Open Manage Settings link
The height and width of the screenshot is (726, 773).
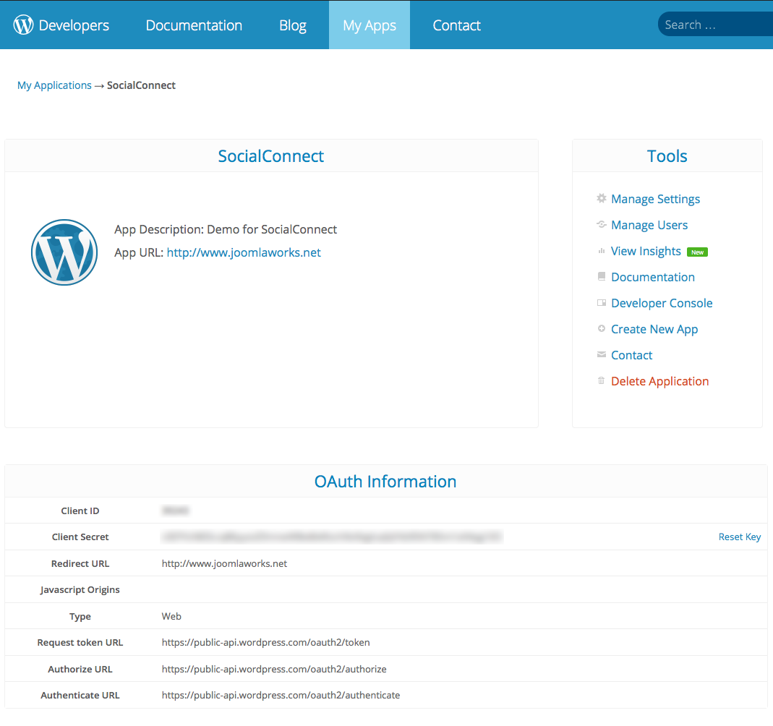[x=655, y=199]
